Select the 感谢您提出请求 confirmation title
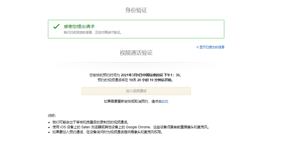The height and width of the screenshot is (150, 292). [79, 27]
